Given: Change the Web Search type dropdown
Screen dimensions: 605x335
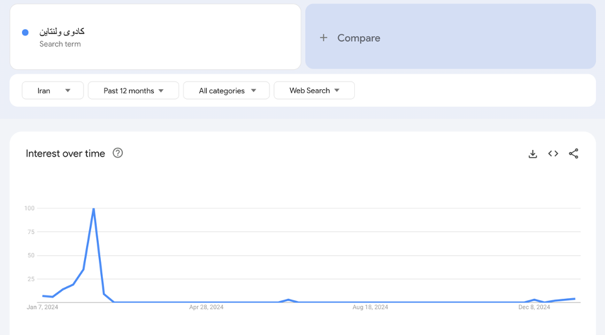Looking at the screenshot, I should coord(314,91).
